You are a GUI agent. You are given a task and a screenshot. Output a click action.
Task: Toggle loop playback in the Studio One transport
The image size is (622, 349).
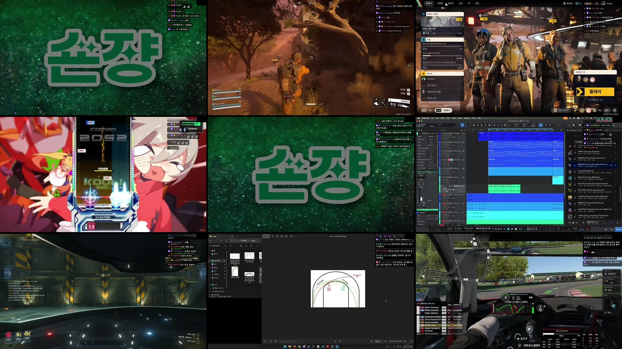pos(520,229)
